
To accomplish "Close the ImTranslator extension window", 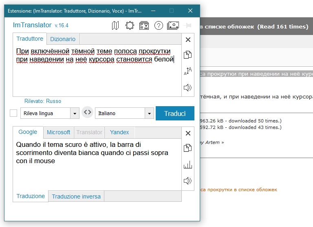I will [x=190, y=11].
